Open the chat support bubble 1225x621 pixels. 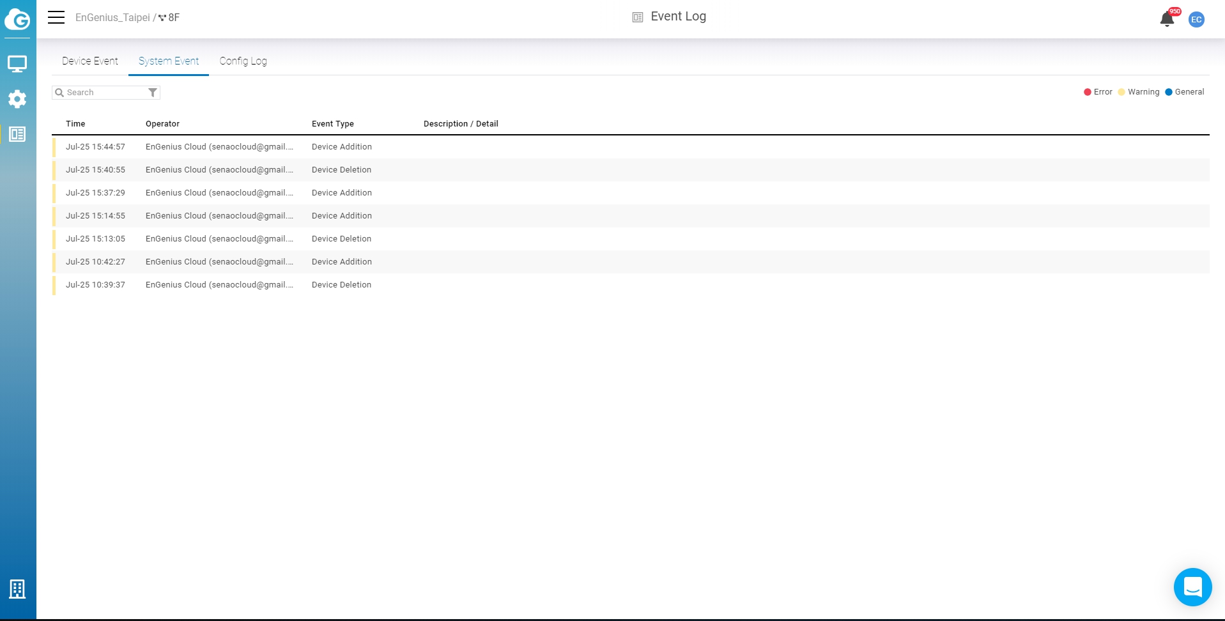tap(1192, 586)
